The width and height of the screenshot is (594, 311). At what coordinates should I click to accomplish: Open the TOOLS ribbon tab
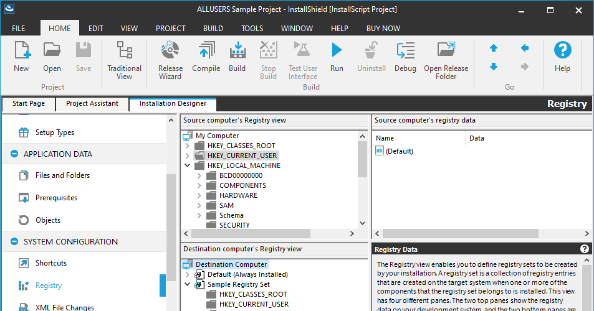pyautogui.click(x=252, y=29)
